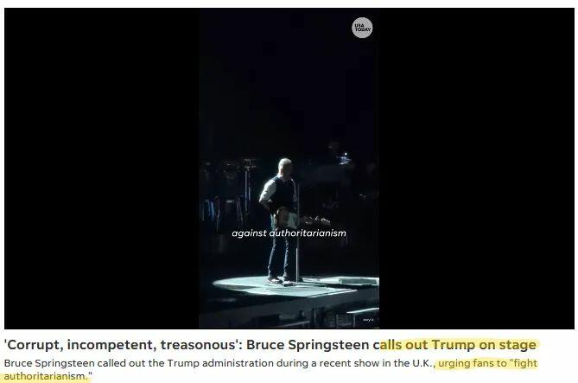
Task: Open the 'Corrupt, incompetent, treasonous' headline
Action: pos(270,345)
